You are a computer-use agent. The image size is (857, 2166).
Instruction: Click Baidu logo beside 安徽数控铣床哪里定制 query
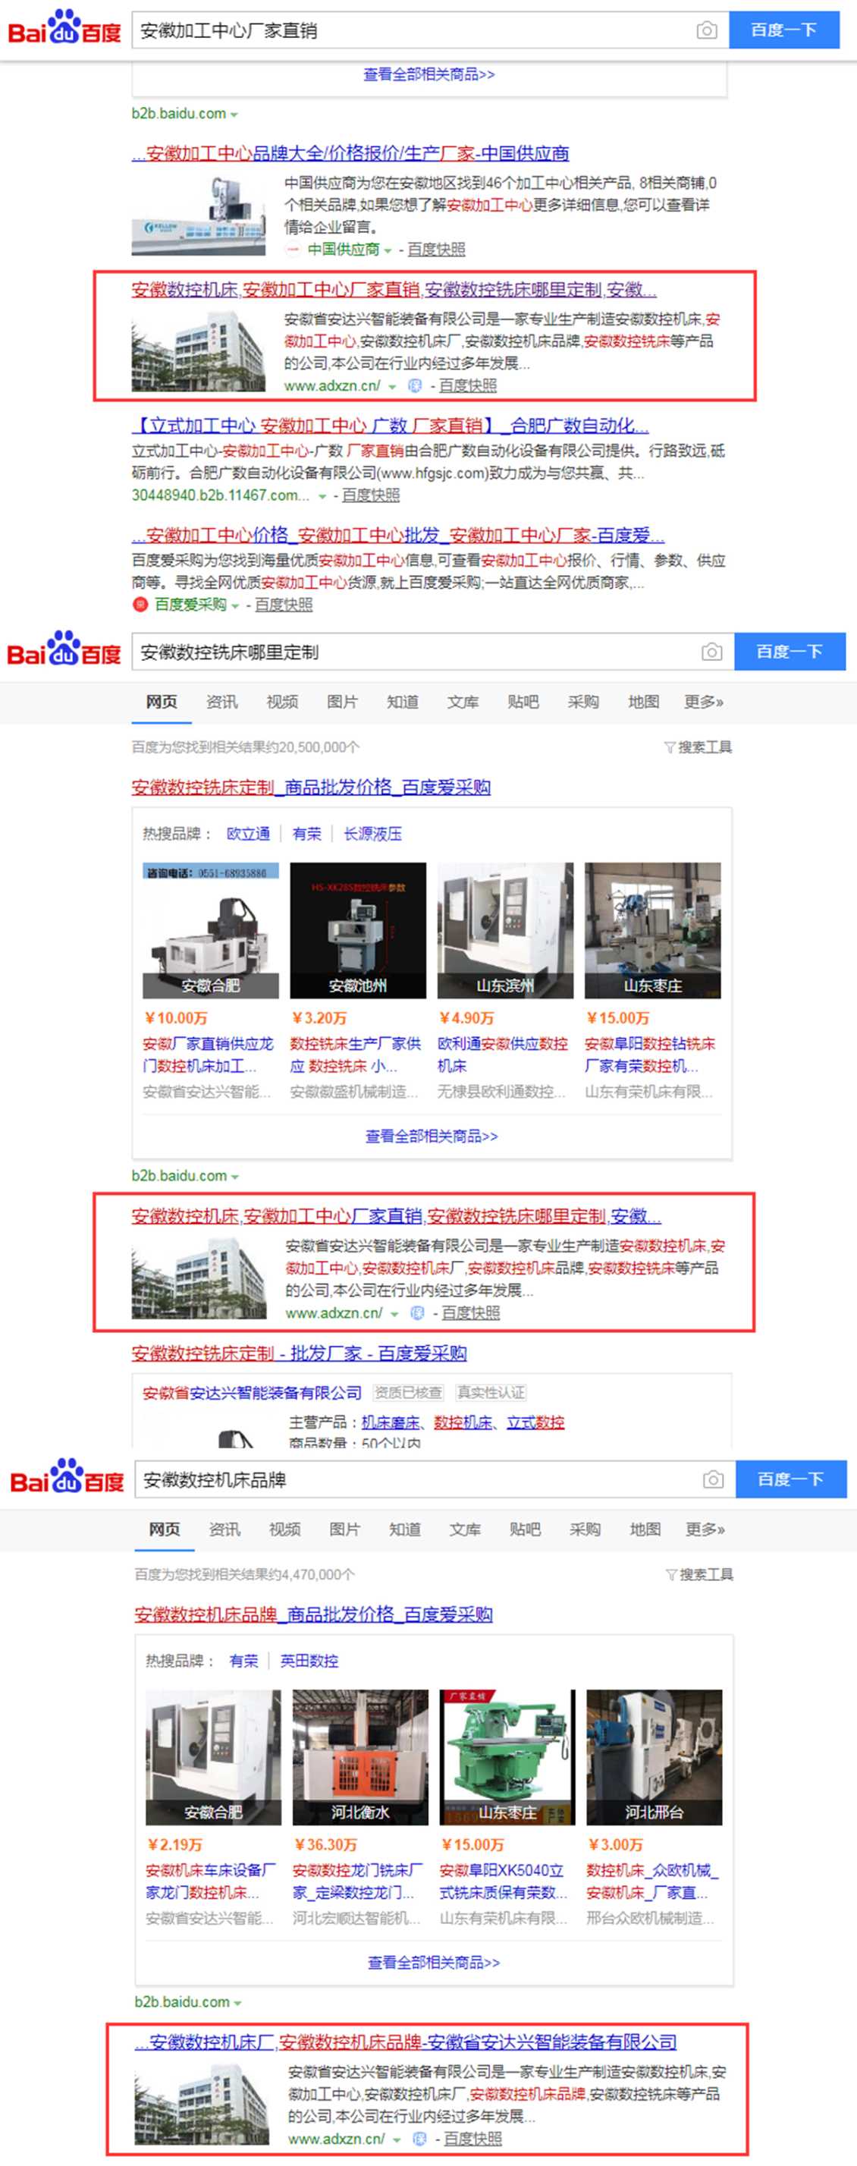[64, 649]
